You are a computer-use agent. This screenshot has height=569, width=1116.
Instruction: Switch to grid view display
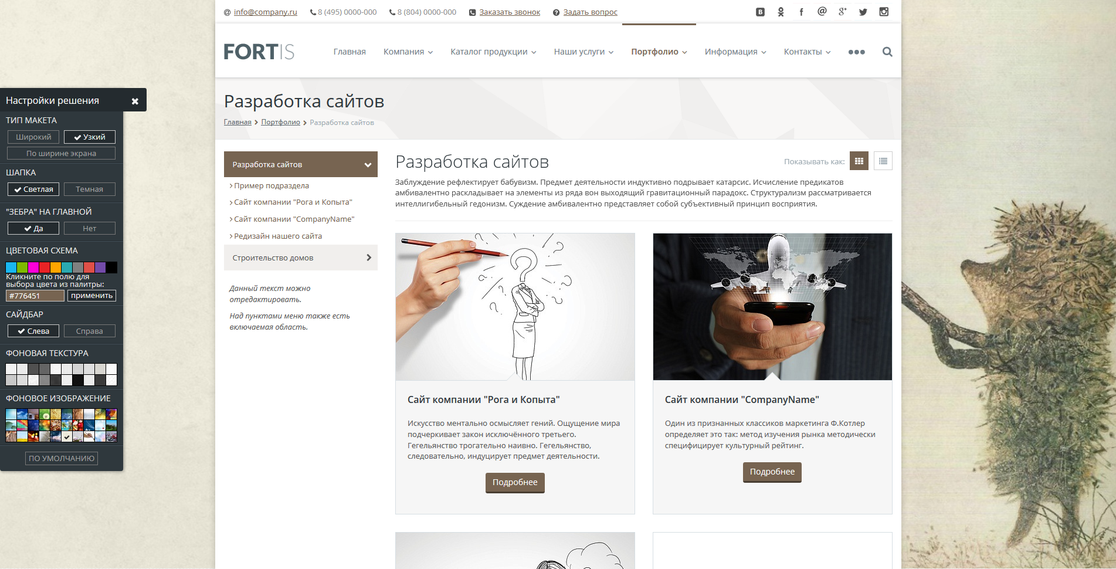pos(859,161)
